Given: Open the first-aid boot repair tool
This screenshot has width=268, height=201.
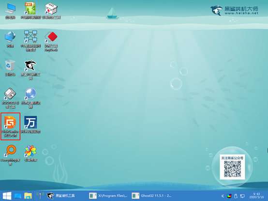Looking at the screenshot, I should [51, 10].
